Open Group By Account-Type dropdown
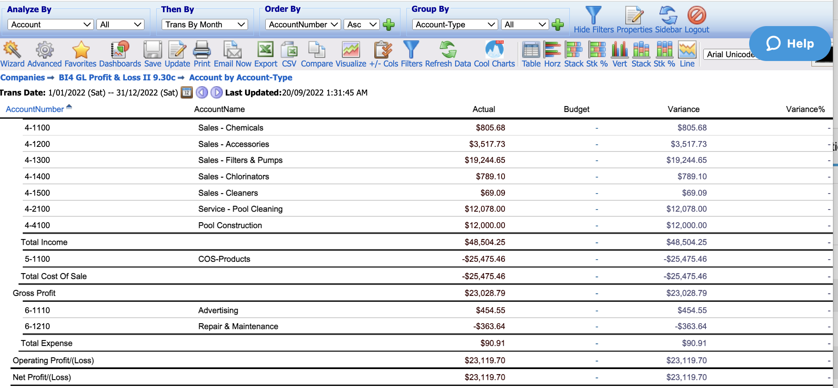This screenshot has height=388, width=838. [455, 24]
